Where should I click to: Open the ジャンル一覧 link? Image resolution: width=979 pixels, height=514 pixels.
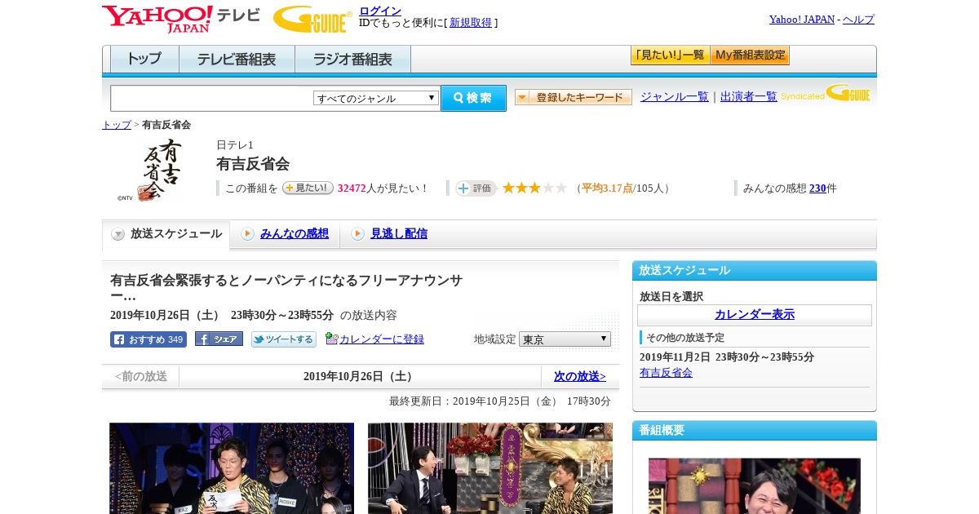675,97
